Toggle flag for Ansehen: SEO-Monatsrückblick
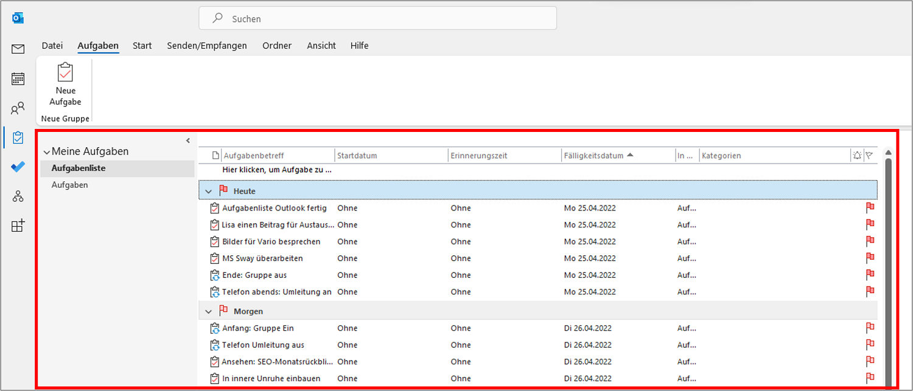This screenshot has width=913, height=391. tap(870, 362)
